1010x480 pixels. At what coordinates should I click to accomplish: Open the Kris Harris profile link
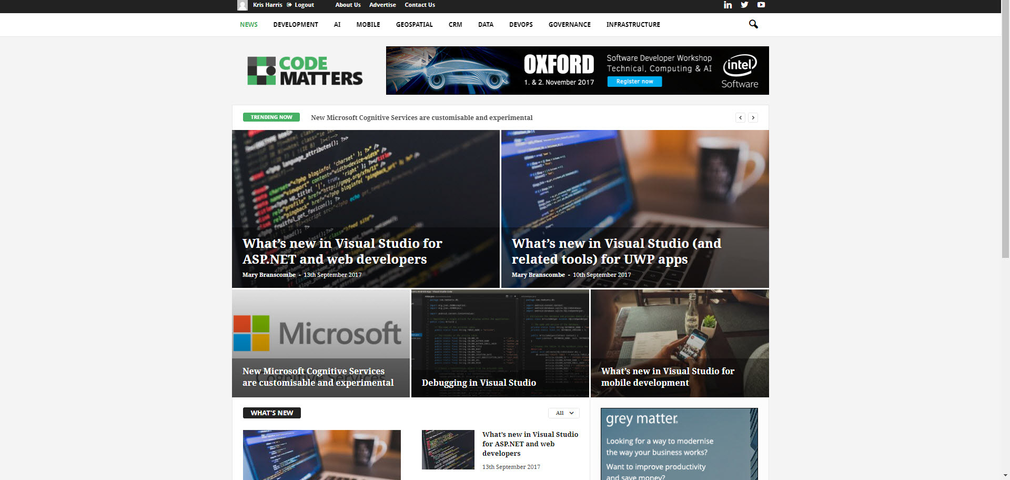[x=268, y=5]
